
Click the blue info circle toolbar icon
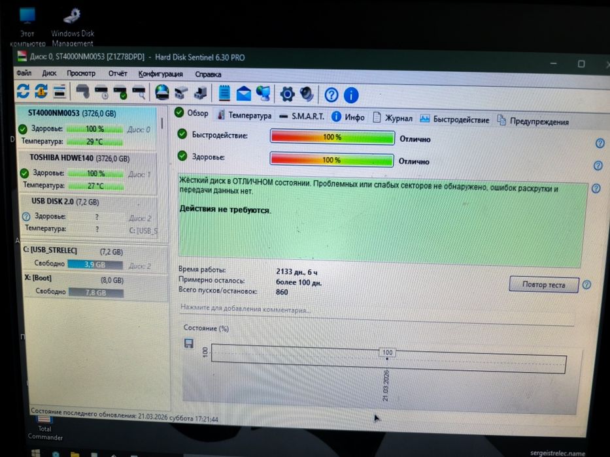coord(351,95)
